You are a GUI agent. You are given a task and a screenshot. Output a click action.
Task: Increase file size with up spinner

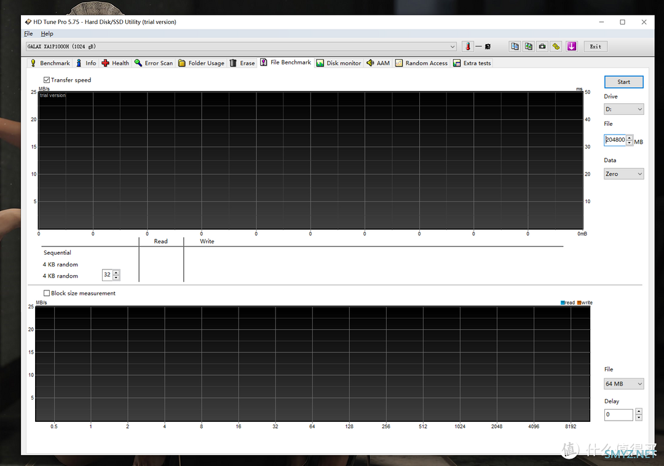click(630, 138)
